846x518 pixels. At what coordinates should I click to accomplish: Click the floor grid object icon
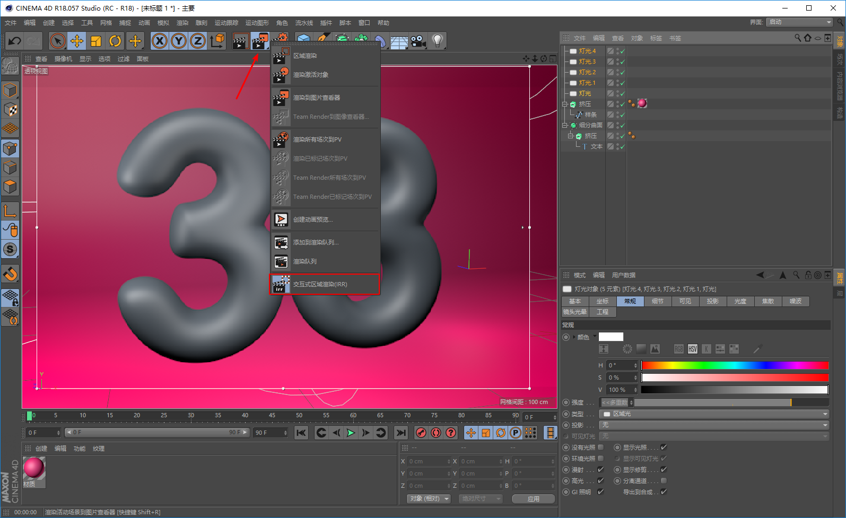[399, 41]
